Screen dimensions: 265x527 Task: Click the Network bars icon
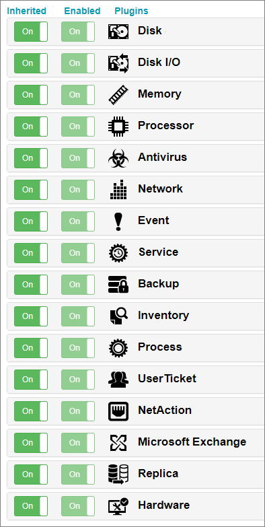click(118, 190)
